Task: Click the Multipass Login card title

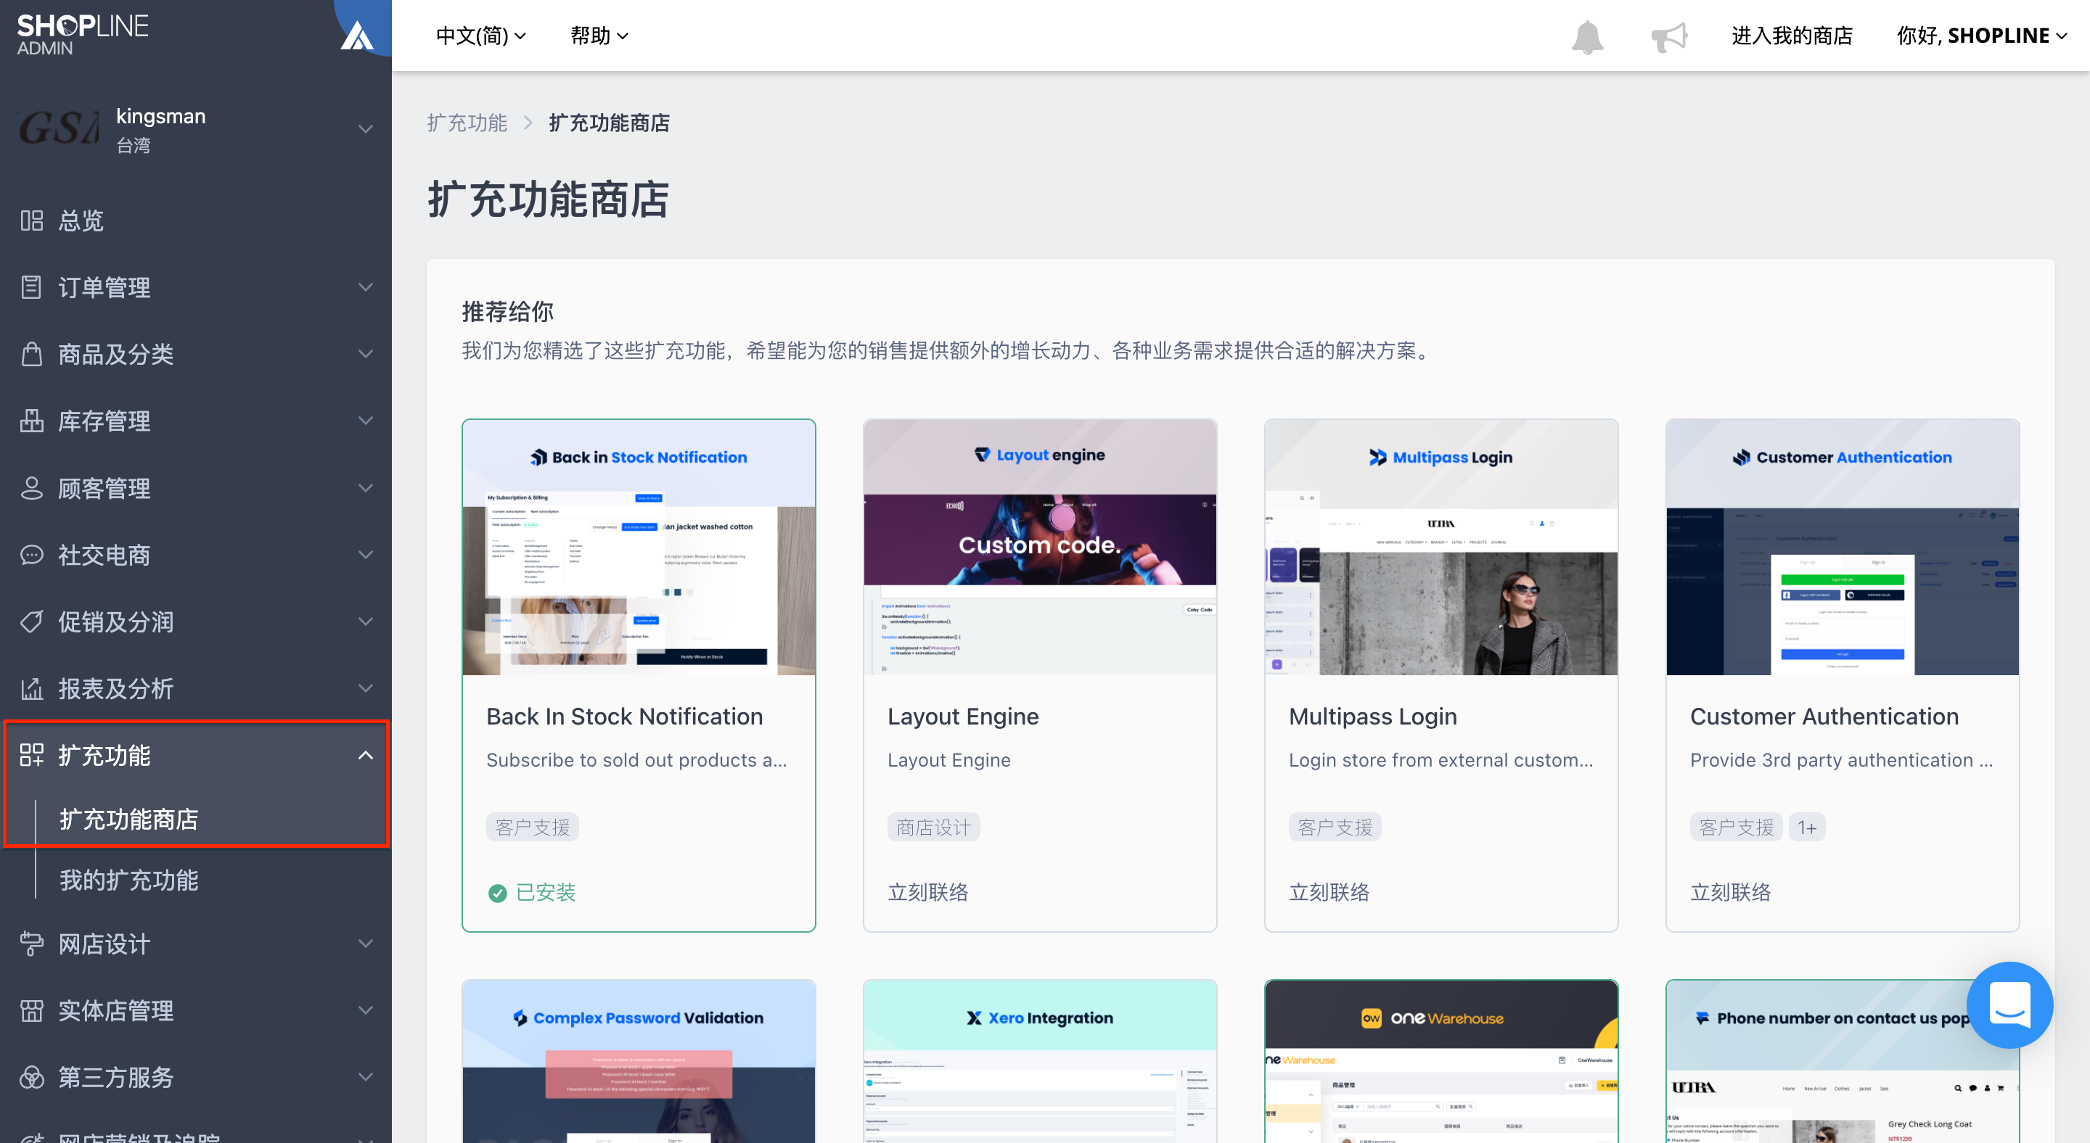Action: point(1373,717)
